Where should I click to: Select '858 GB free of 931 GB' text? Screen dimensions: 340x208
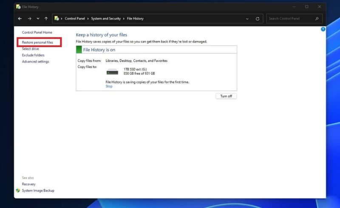tap(139, 74)
